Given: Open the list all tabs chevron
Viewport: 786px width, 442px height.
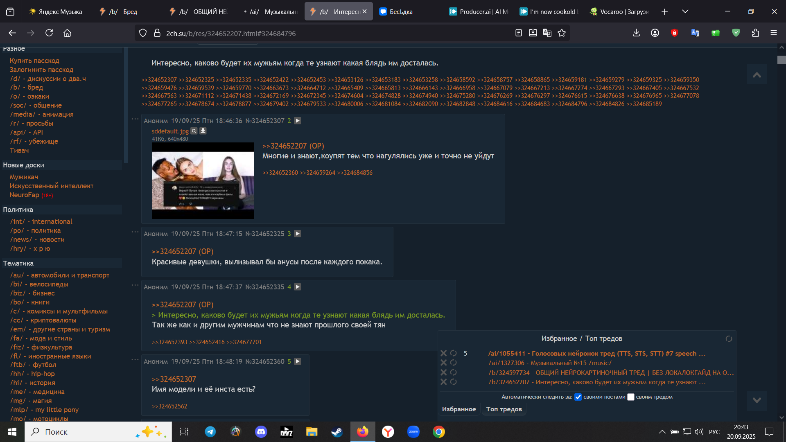Looking at the screenshot, I should pyautogui.click(x=685, y=11).
